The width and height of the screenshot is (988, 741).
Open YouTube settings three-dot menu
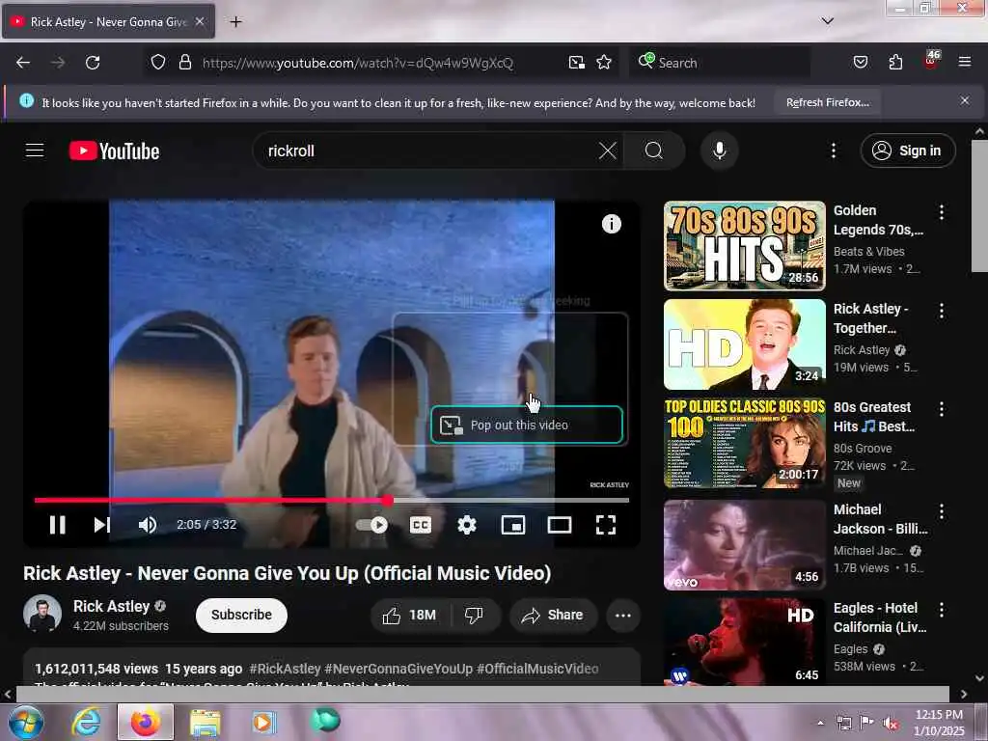(x=833, y=151)
